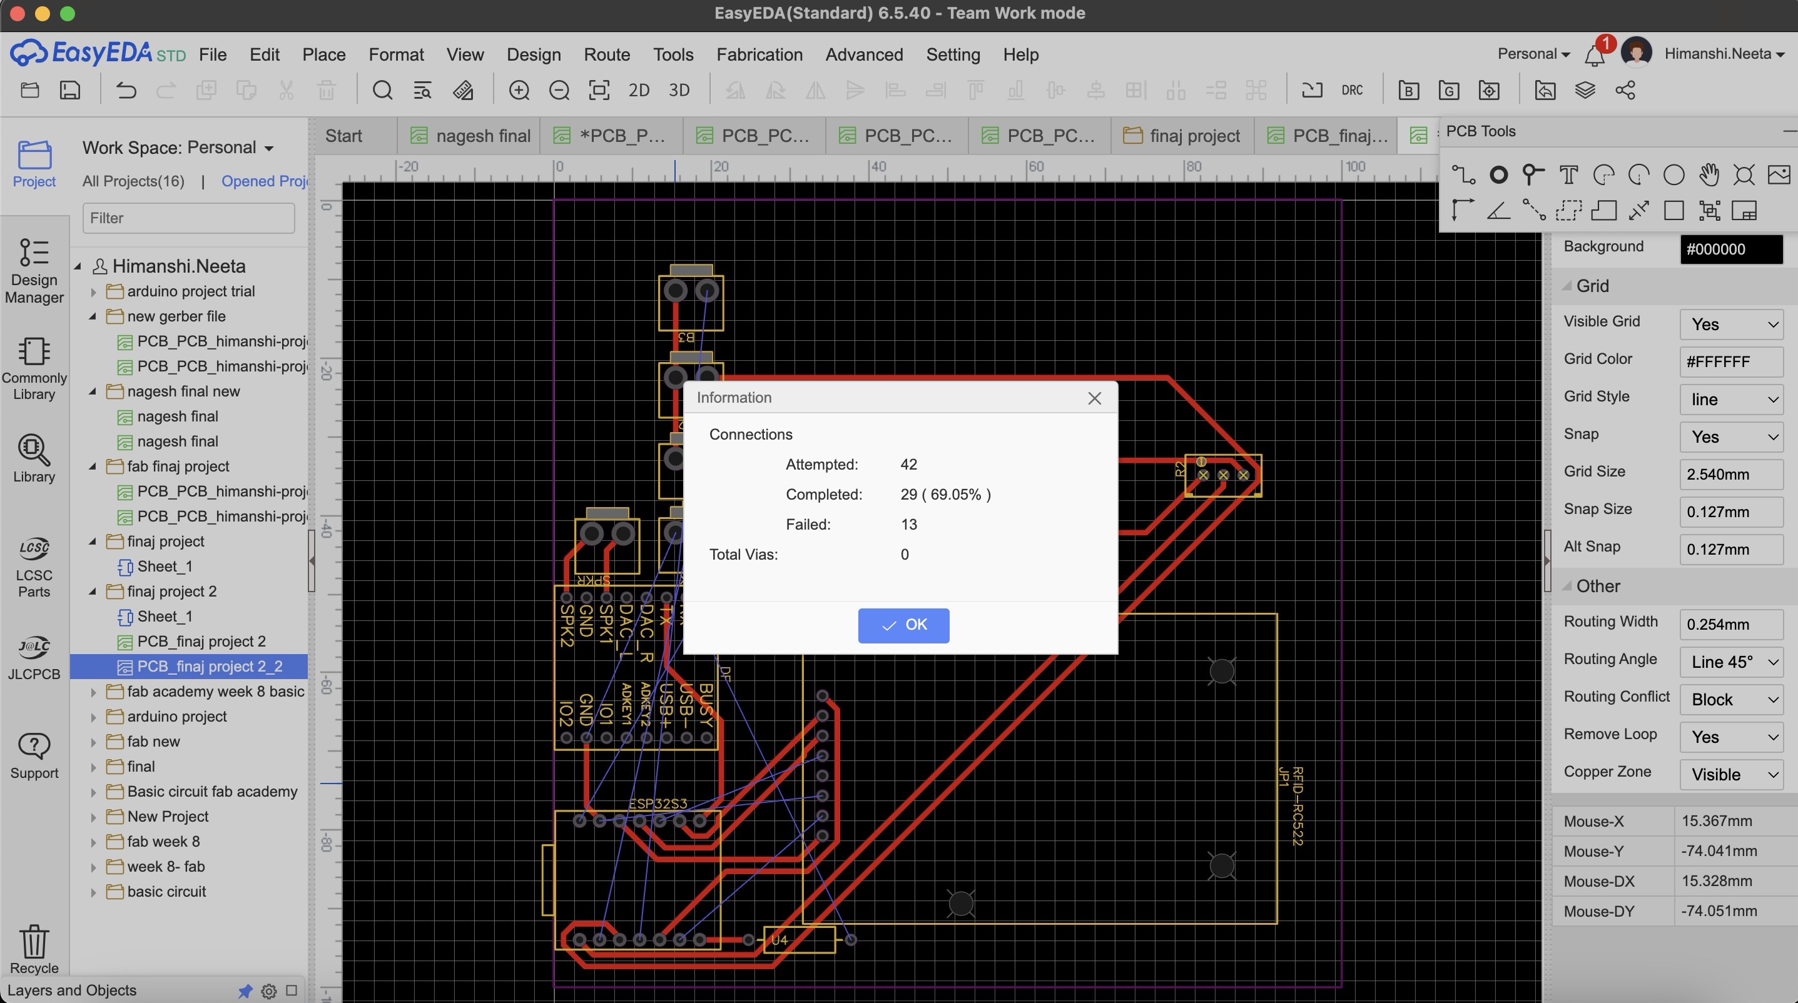This screenshot has height=1003, width=1798.
Task: Open the Design menu
Action: (x=533, y=54)
